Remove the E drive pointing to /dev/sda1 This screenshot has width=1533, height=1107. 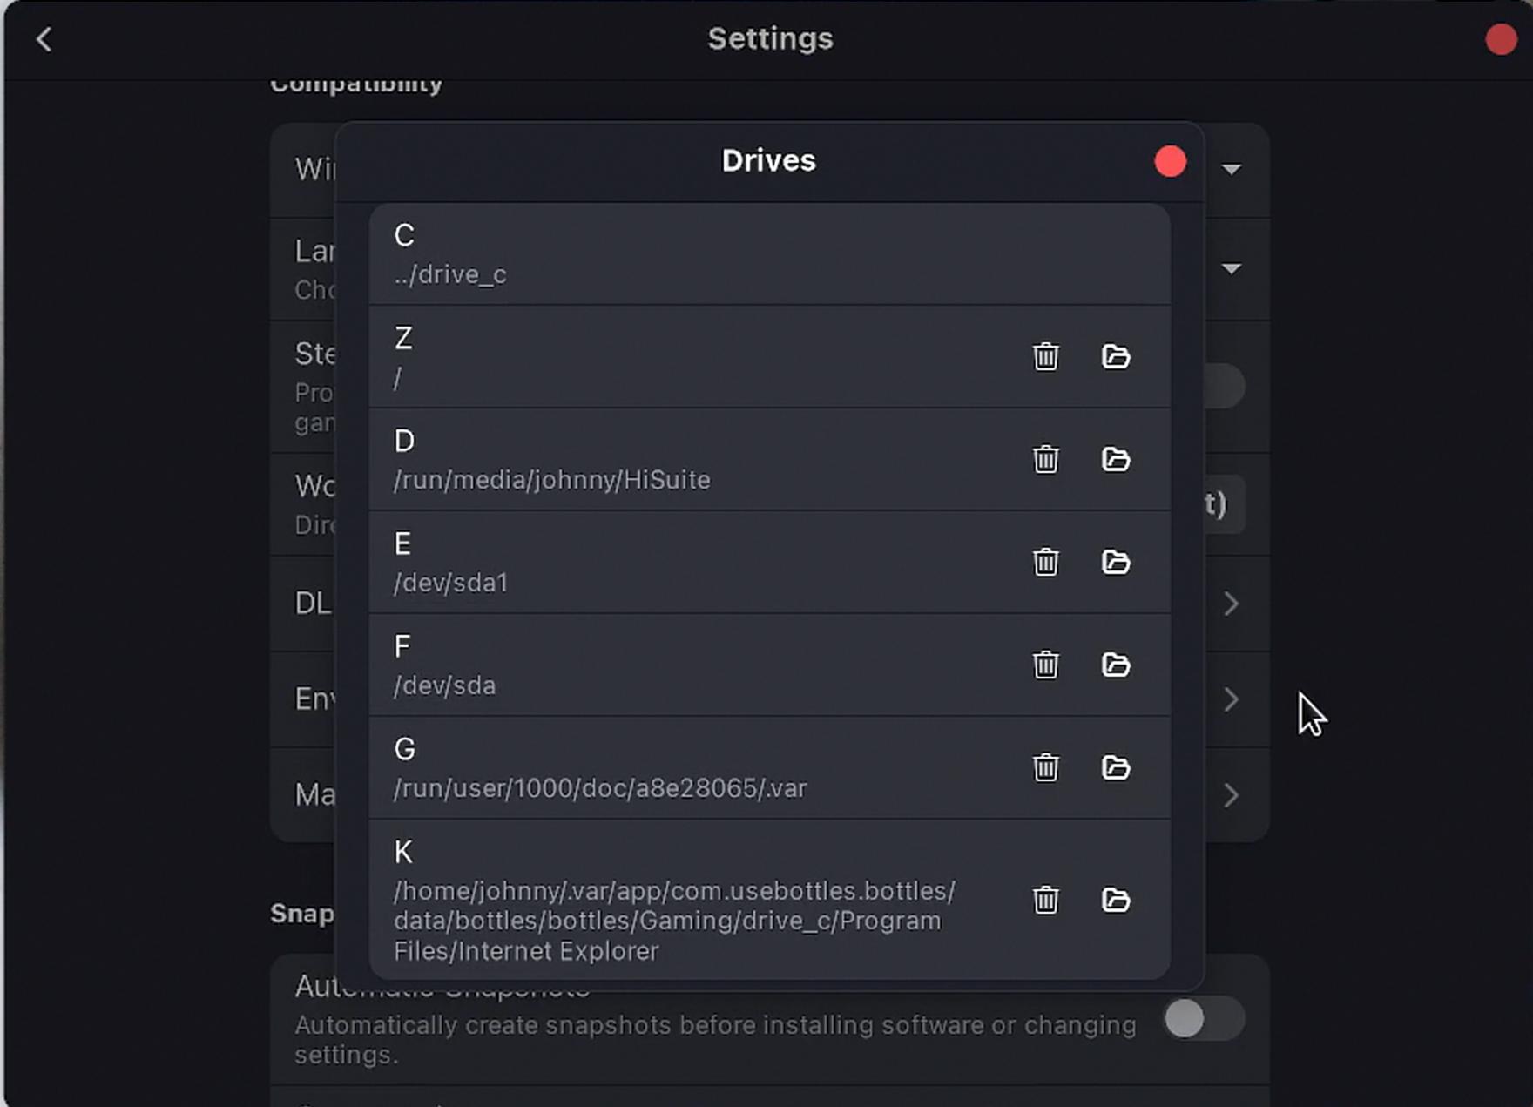click(x=1045, y=563)
